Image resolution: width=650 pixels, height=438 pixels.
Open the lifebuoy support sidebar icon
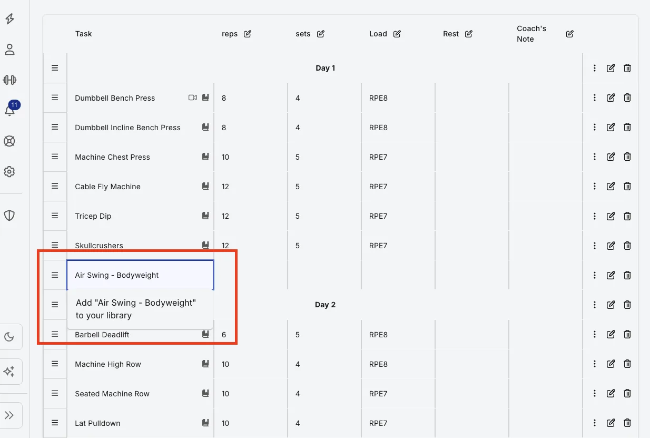(9, 141)
